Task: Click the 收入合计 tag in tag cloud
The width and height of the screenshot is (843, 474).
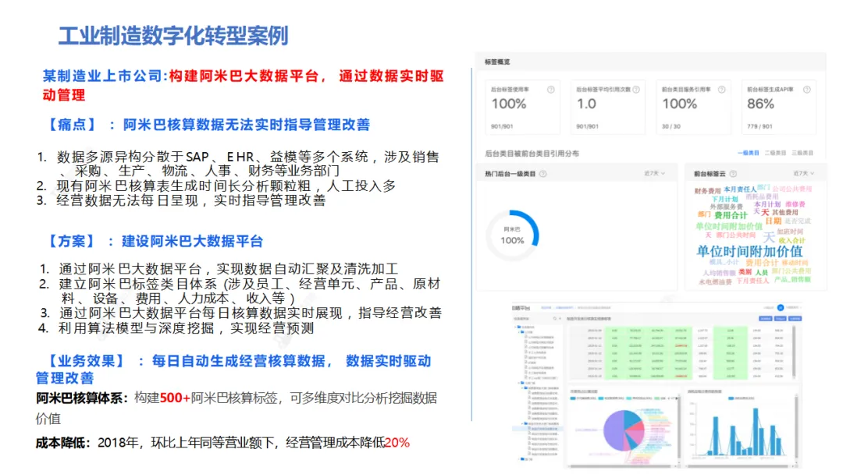Action: (792, 240)
